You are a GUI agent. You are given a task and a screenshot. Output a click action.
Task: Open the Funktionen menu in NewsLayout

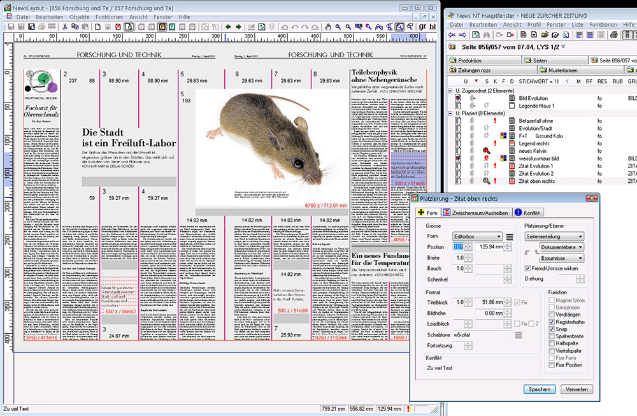[x=110, y=17]
